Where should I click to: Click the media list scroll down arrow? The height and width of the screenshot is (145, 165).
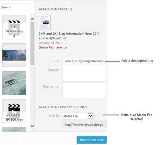pyautogui.click(x=32, y=126)
